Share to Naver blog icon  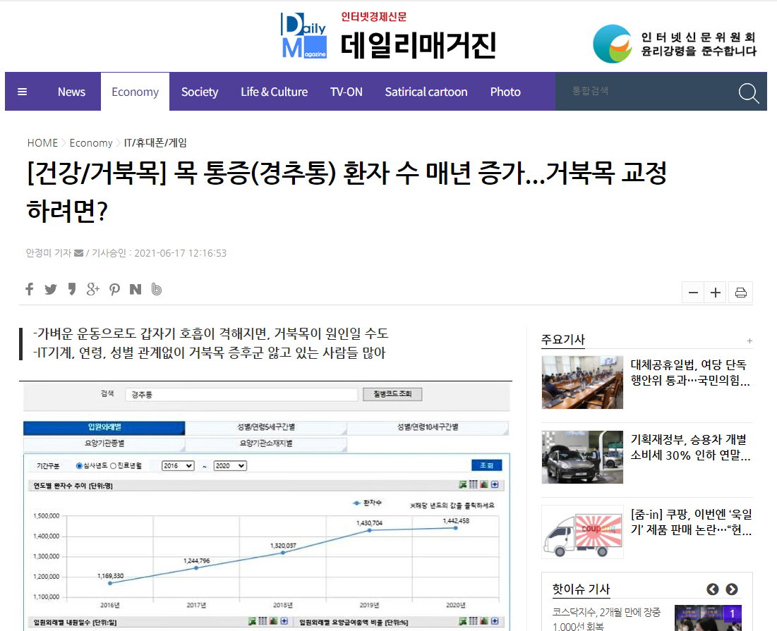[135, 289]
